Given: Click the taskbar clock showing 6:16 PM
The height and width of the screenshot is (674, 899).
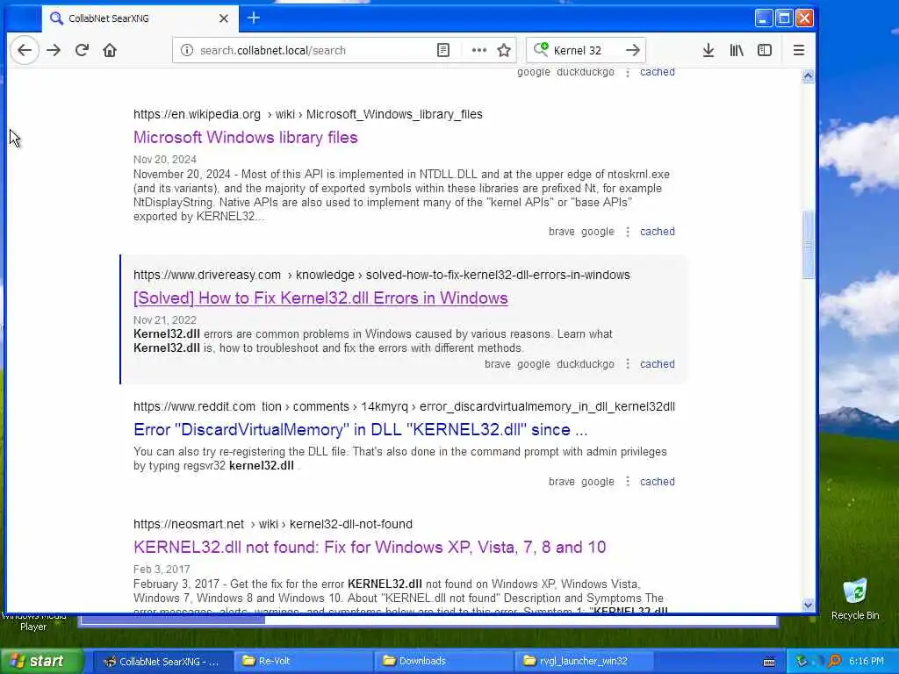Looking at the screenshot, I should coord(866,661).
